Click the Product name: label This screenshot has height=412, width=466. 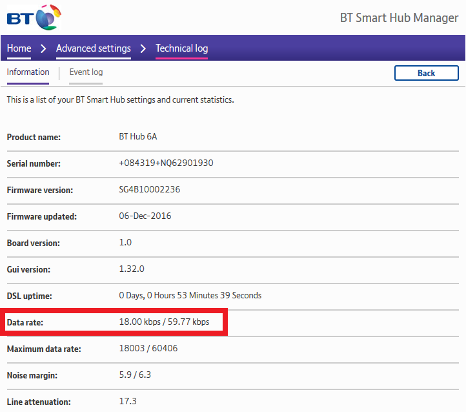click(x=34, y=137)
